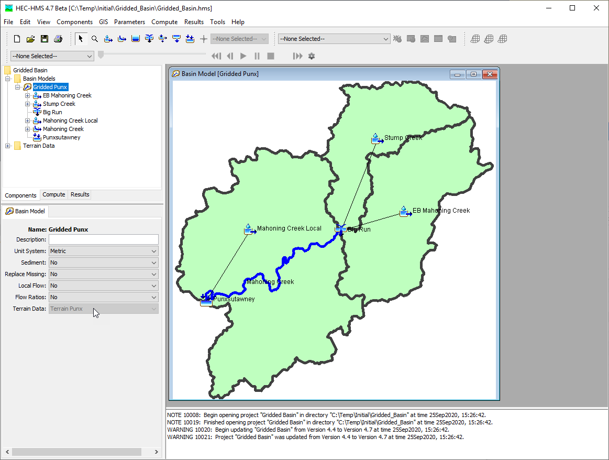Select the Components tab
The image size is (609, 460).
tap(20, 195)
